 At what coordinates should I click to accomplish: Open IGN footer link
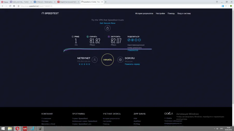pos(135,119)
